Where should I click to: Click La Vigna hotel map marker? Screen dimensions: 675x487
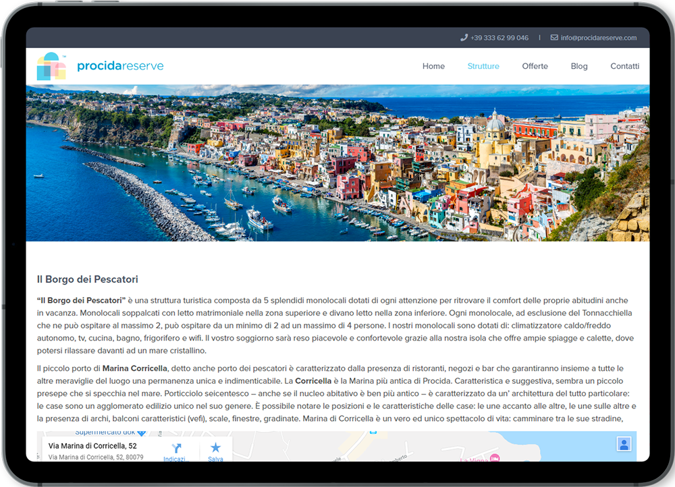(x=495, y=458)
